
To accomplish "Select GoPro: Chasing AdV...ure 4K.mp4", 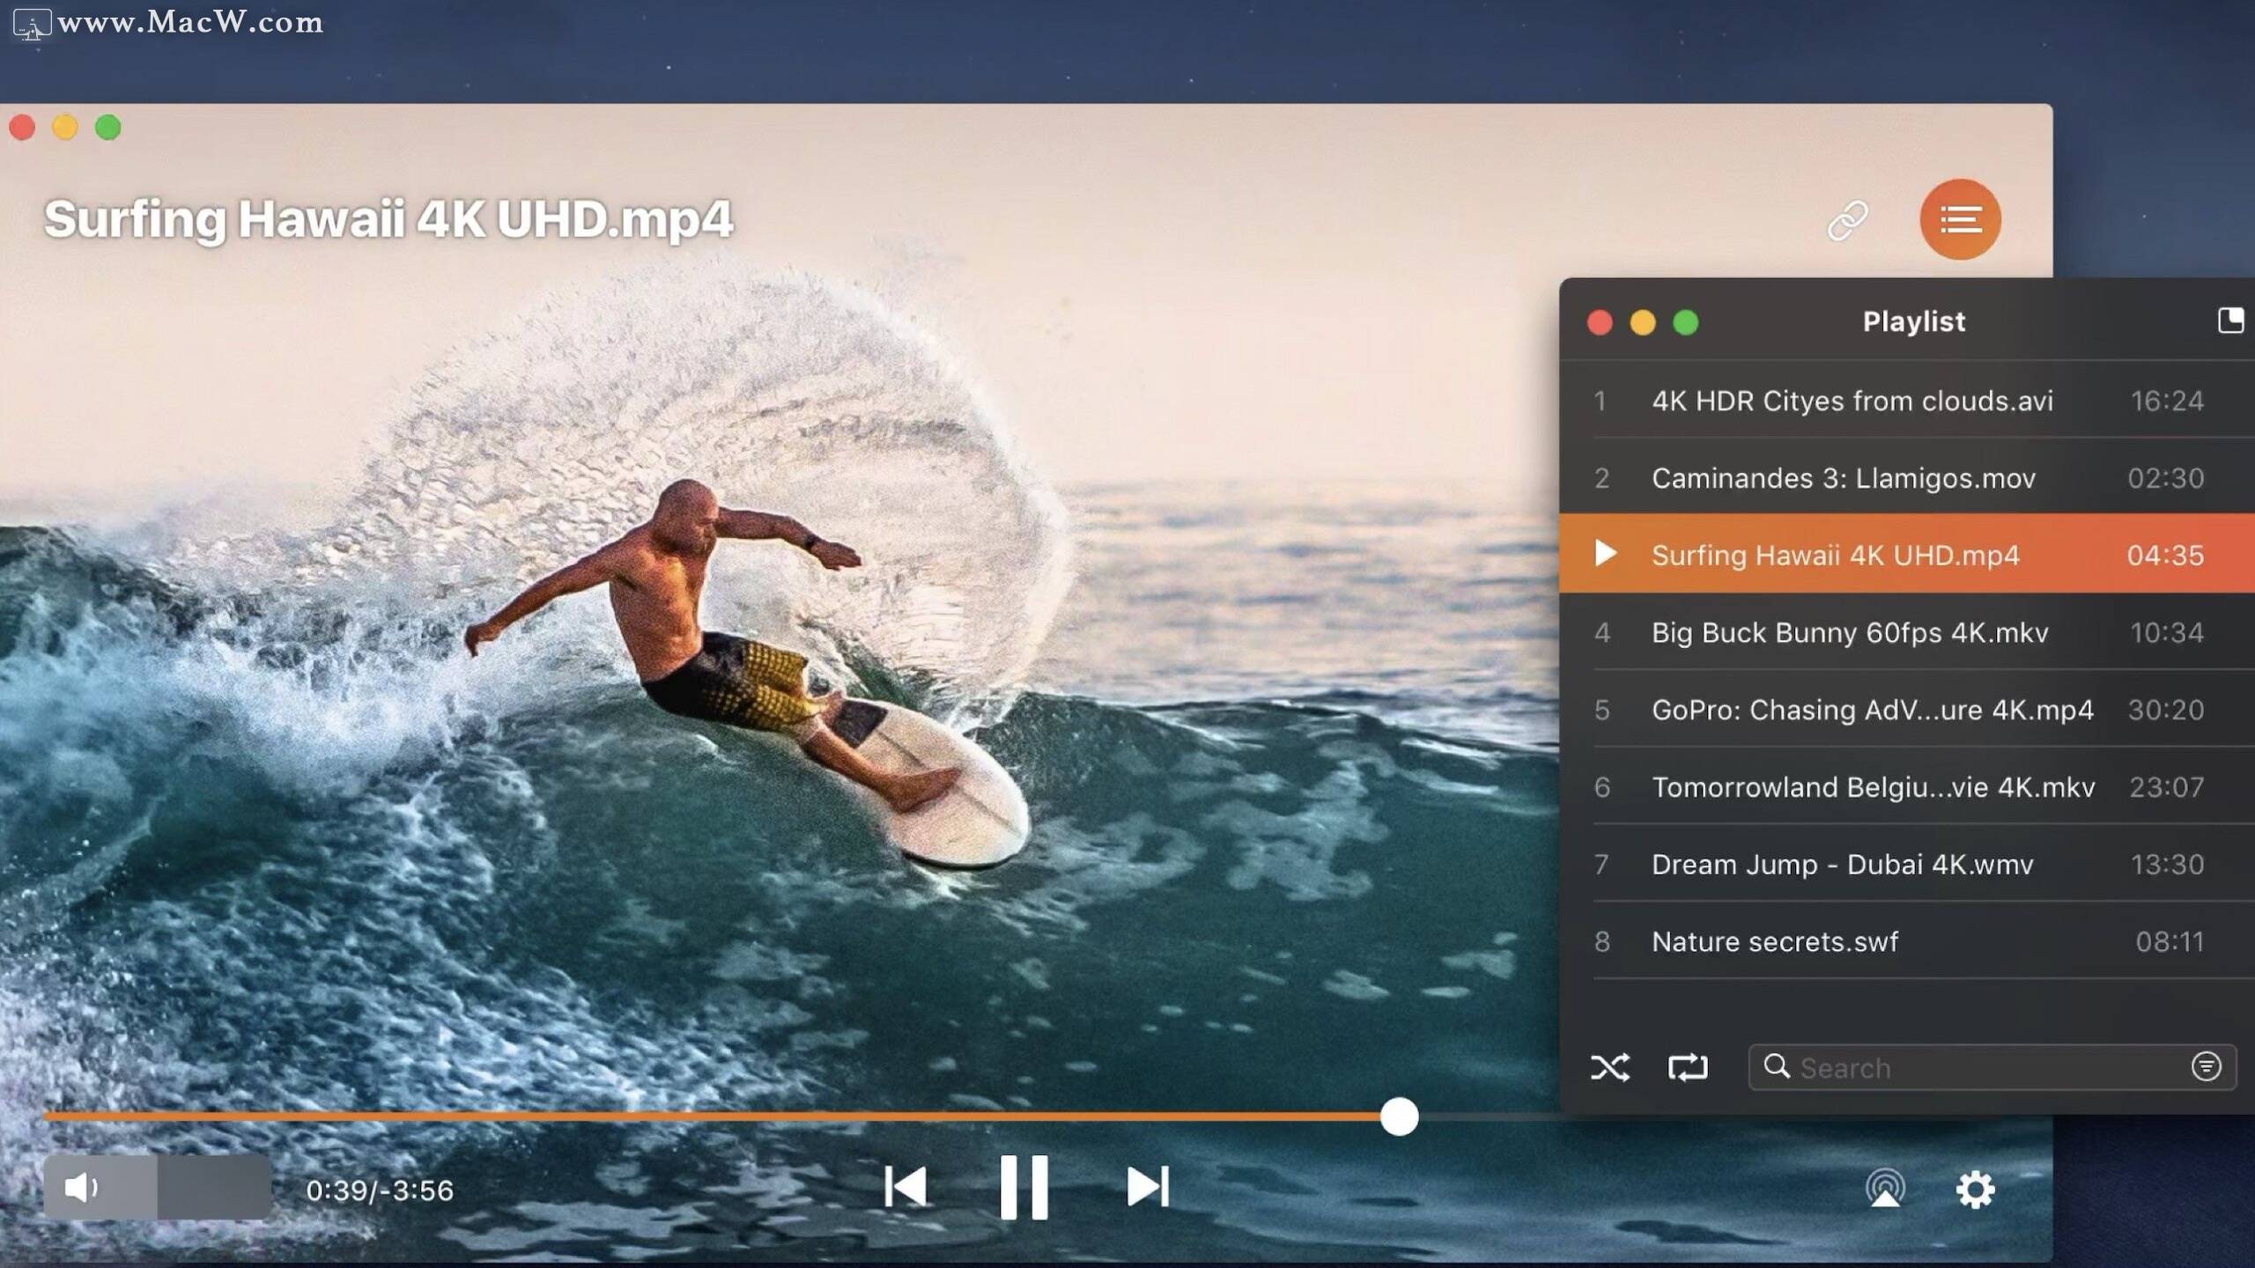I will tap(1873, 709).
